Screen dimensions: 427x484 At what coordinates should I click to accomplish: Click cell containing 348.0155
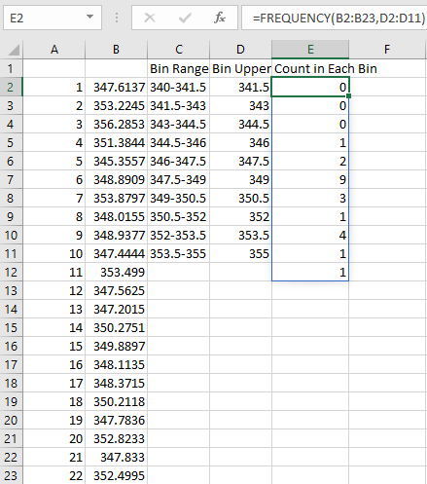tap(117, 216)
